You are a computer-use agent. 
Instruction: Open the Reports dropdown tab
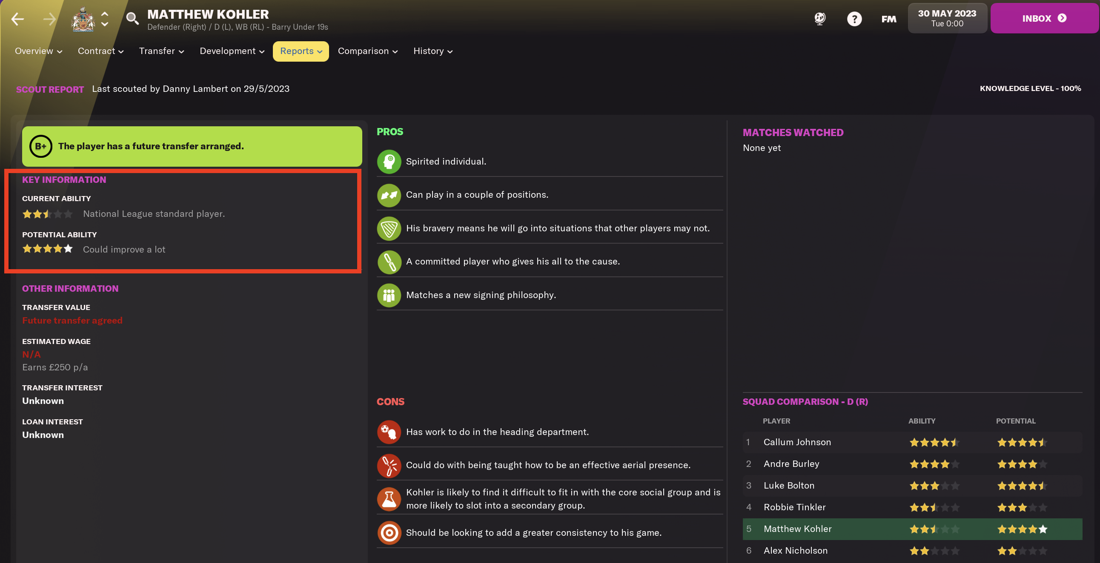(301, 51)
